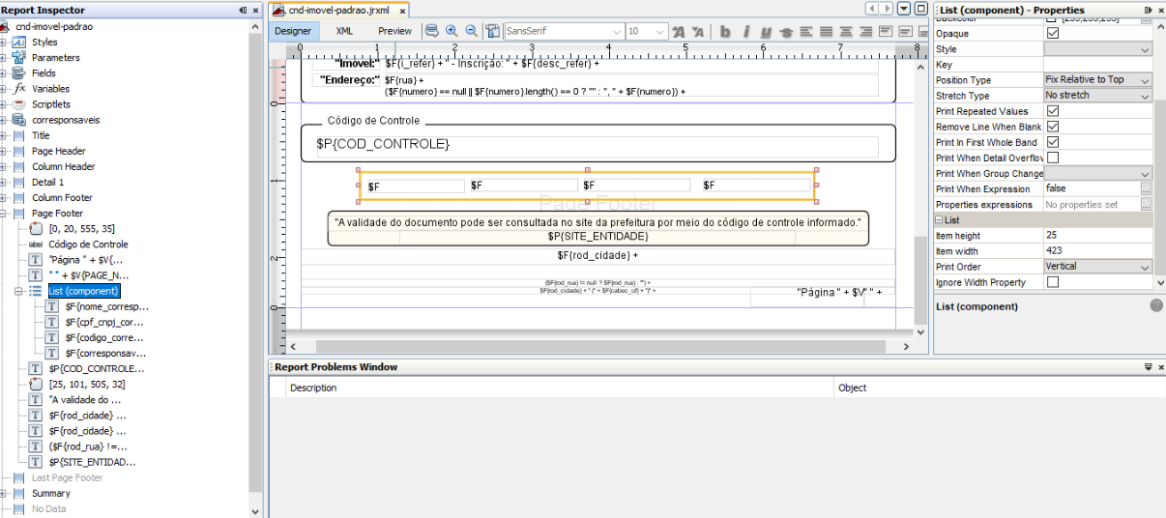The image size is (1166, 518).
Task: Switch to the XML view tab
Action: (x=344, y=31)
